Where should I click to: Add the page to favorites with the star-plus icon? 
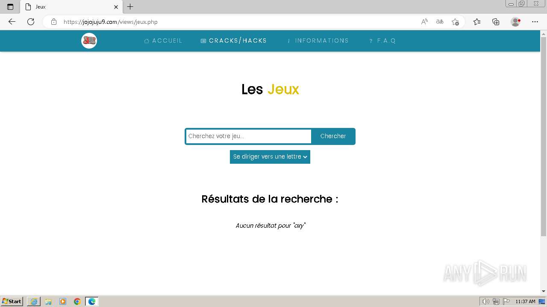(455, 22)
